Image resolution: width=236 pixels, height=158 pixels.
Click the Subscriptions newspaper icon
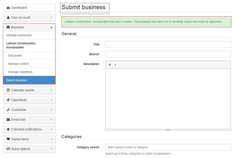tap(8, 149)
